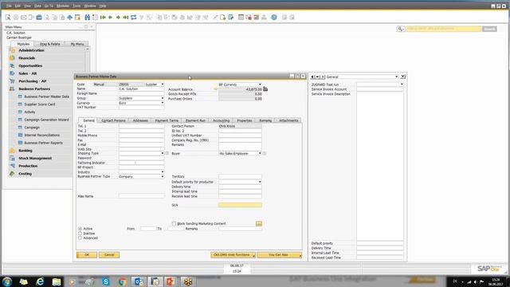Screen dimensions: 510x287
Task: Select the Advanced radio button
Action: click(x=80, y=238)
